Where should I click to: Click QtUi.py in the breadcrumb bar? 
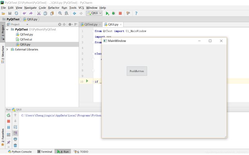pyautogui.click(x=30, y=19)
